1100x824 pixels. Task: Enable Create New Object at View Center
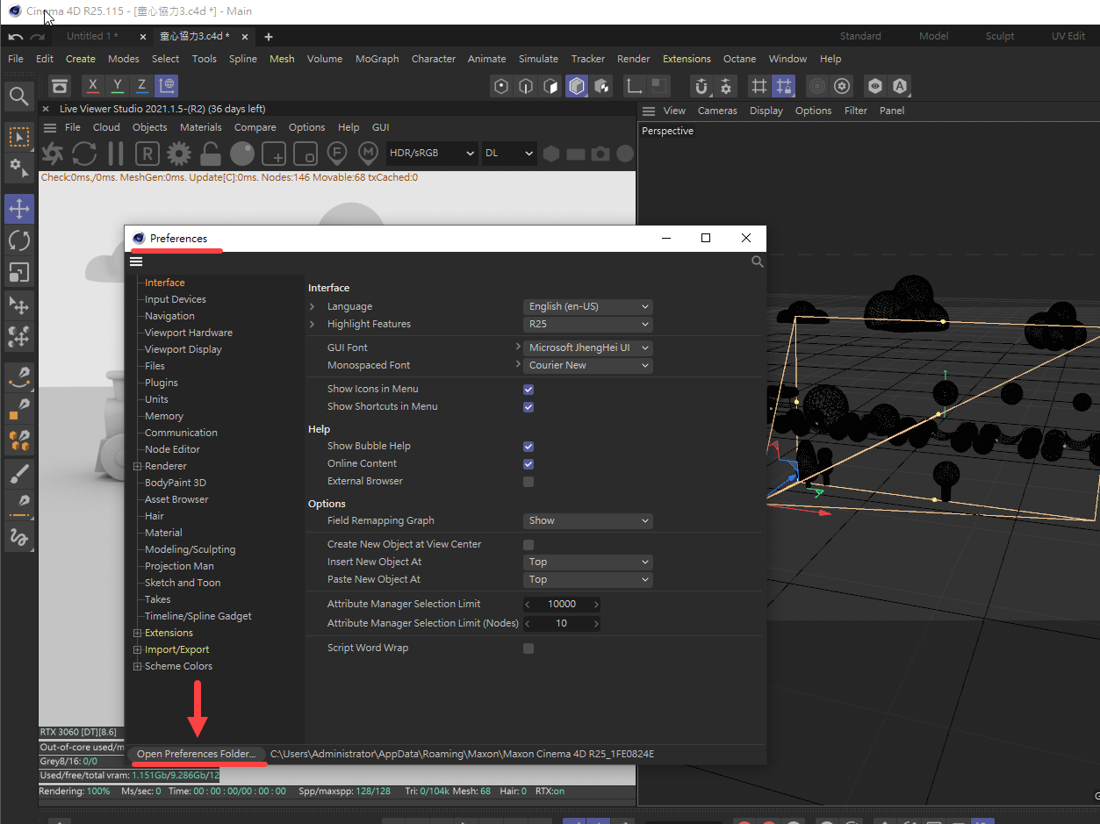click(528, 545)
